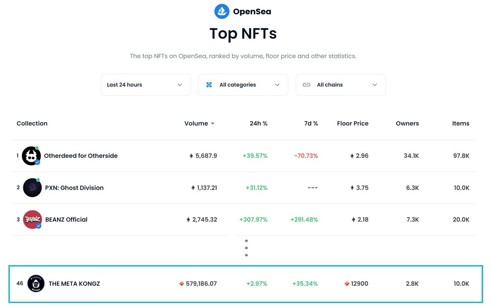Screen dimensions: 491x307
Task: Open THE META KONGZ collection avatar
Action: pyautogui.click(x=36, y=283)
